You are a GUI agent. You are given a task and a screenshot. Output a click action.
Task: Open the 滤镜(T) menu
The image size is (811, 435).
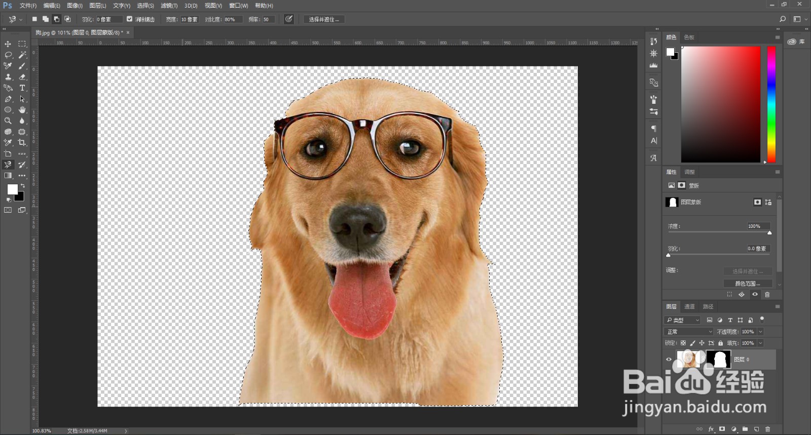[x=169, y=6]
